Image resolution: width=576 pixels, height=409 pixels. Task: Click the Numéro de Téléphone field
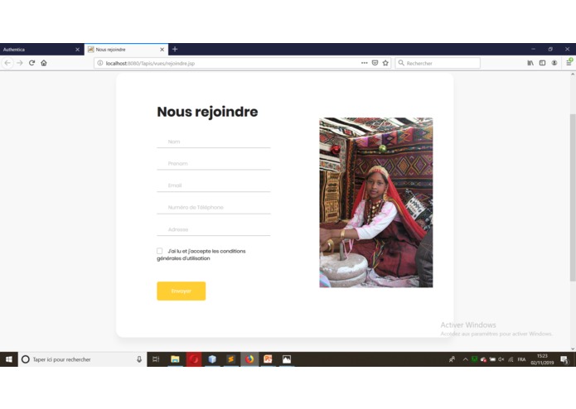click(x=214, y=208)
